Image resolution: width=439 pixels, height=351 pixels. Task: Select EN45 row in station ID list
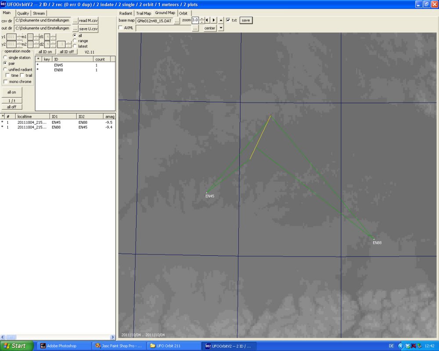[58, 65]
